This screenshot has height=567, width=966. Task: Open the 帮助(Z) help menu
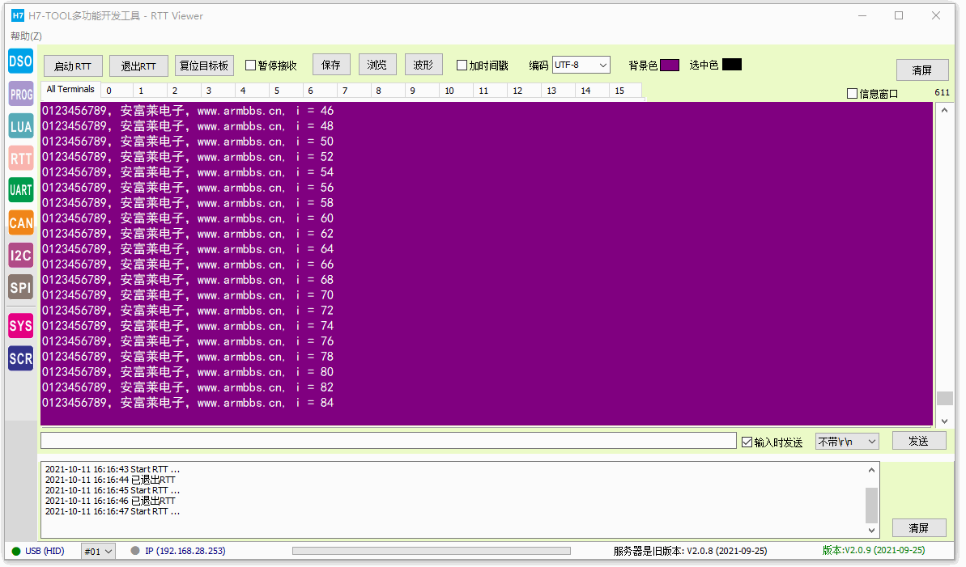(x=26, y=36)
